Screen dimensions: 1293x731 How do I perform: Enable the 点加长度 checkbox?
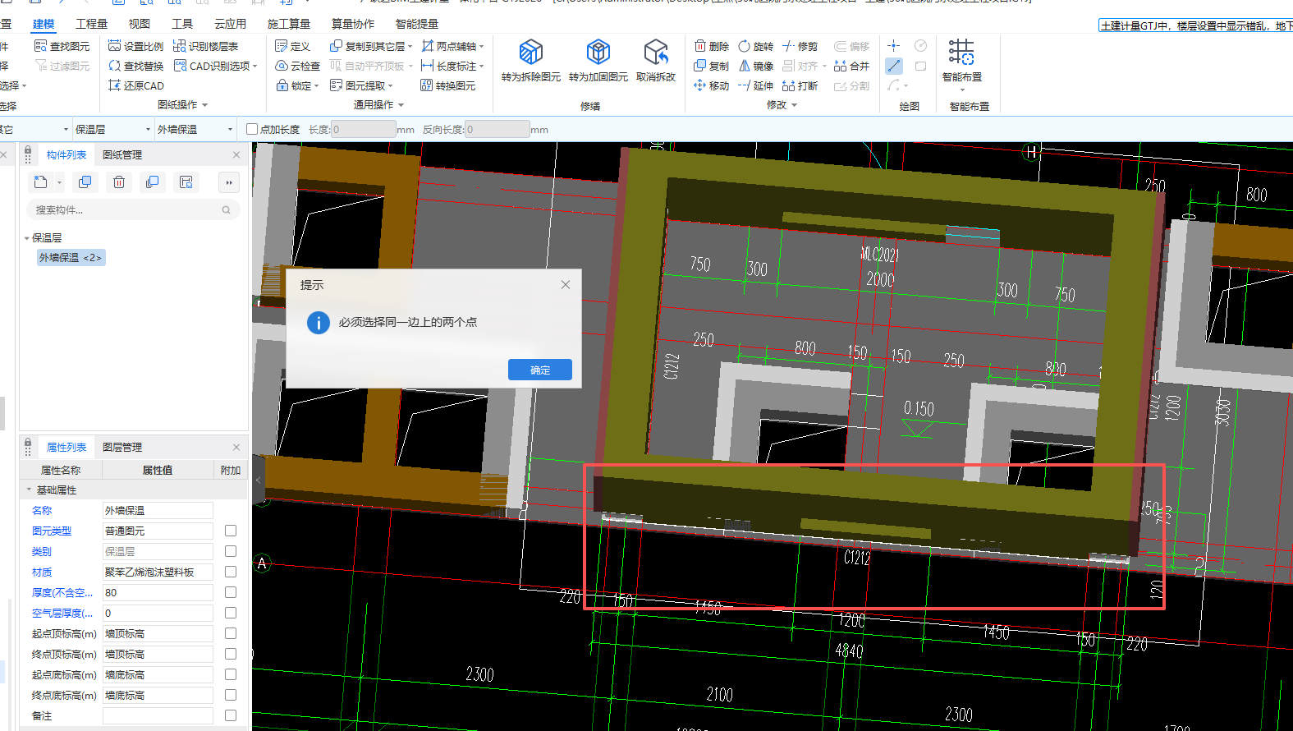(253, 129)
